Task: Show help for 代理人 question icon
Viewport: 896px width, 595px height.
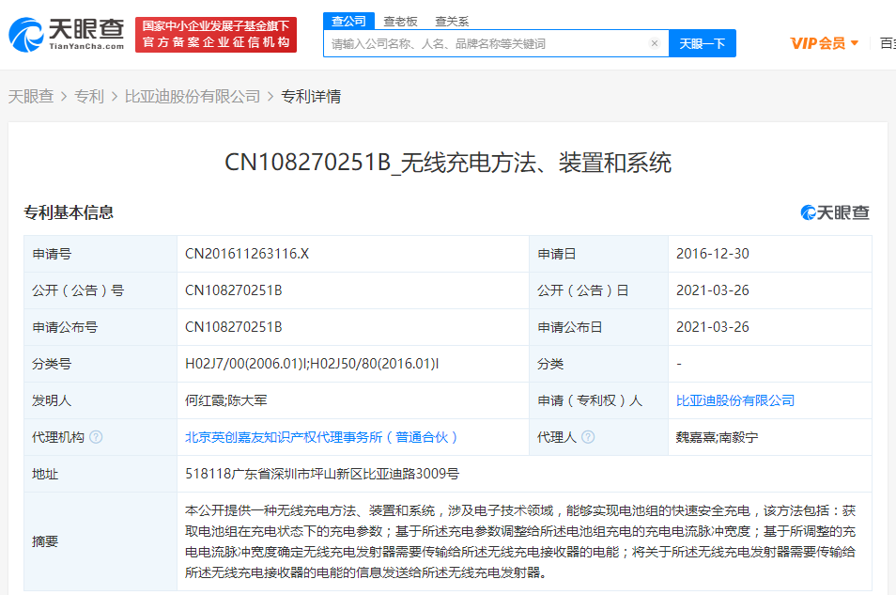Action: pyautogui.click(x=588, y=437)
